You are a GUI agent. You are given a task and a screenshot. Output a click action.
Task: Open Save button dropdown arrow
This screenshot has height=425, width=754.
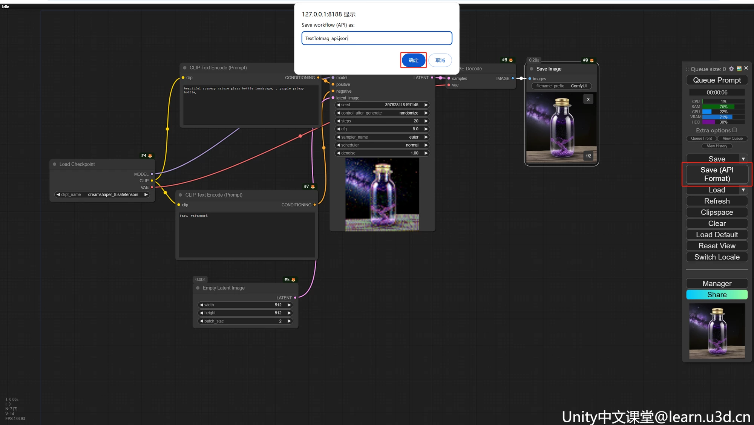click(x=743, y=159)
